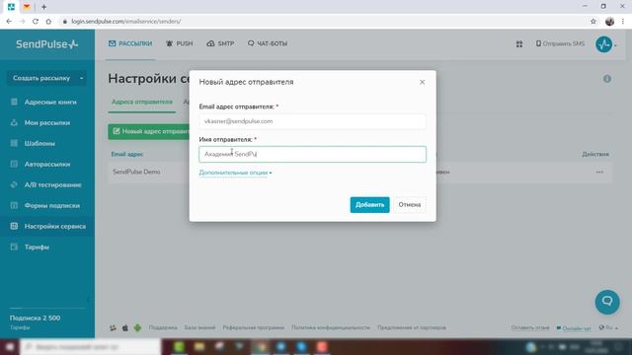Open Настройки сервиса in sidebar

[x=55, y=226]
